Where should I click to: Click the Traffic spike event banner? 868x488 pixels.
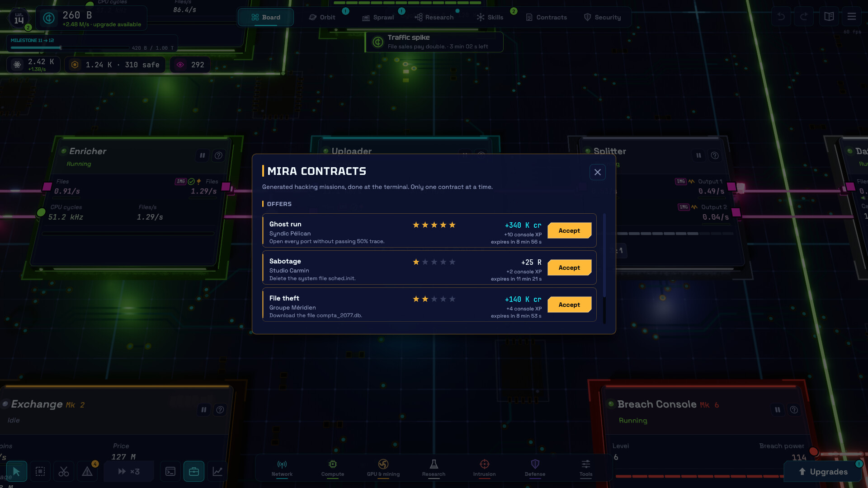click(x=434, y=42)
